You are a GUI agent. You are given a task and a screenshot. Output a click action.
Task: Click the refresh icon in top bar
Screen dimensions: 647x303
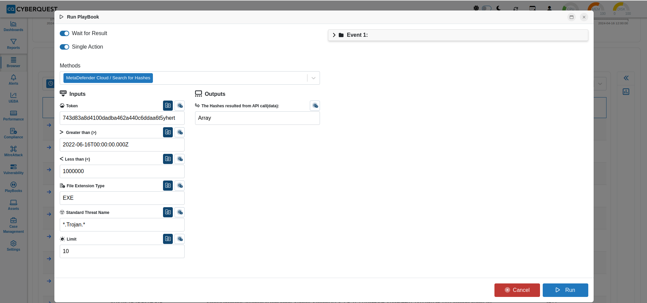click(x=516, y=8)
